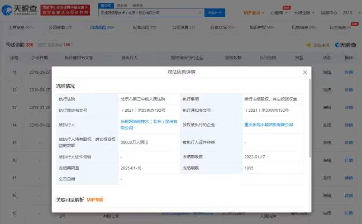Clear the search box with the X icon
The height and width of the screenshot is (224, 362).
pos(200,13)
